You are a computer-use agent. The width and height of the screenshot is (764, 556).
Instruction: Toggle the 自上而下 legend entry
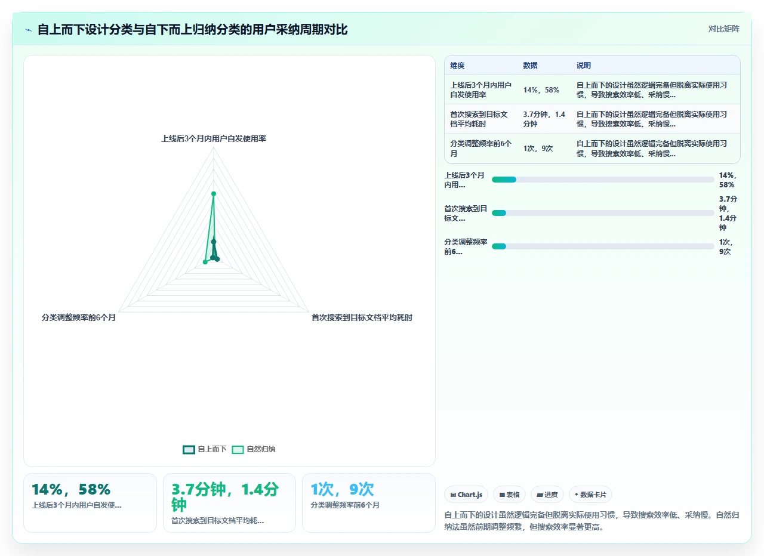pos(205,449)
